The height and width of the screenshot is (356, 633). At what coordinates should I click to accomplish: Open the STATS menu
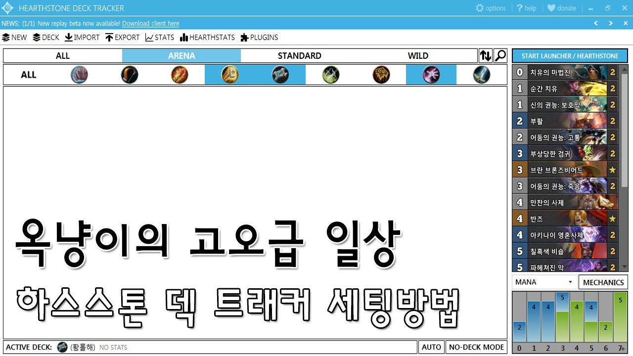click(x=160, y=38)
